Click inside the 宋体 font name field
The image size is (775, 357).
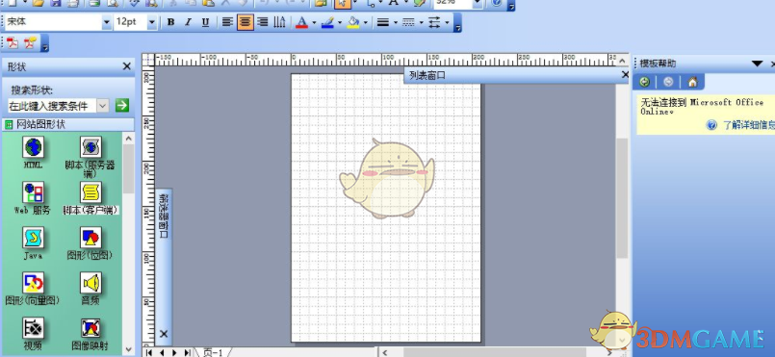[x=53, y=22]
